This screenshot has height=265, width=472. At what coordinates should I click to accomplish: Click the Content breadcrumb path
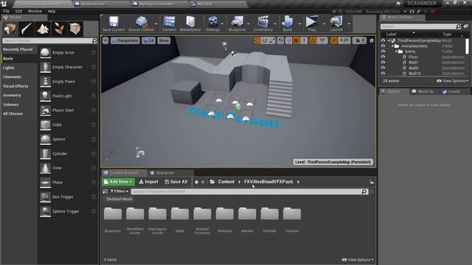point(226,182)
